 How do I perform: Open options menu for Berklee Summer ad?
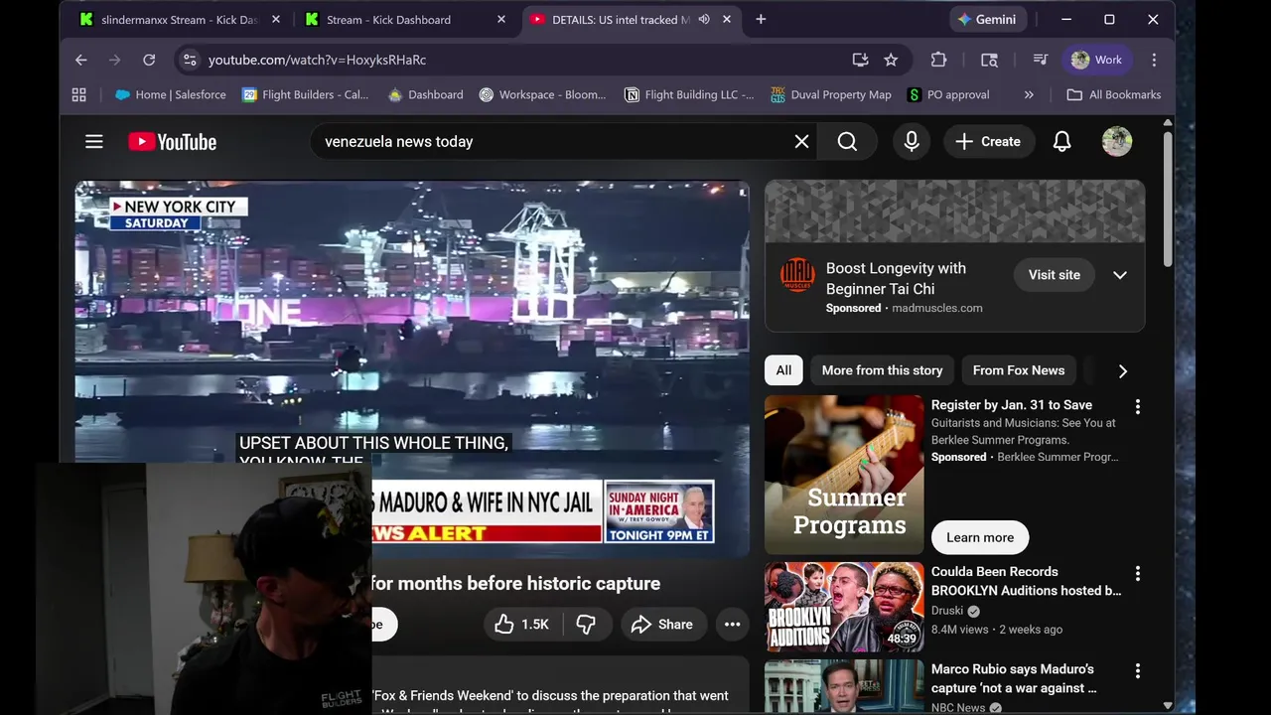[1138, 407]
